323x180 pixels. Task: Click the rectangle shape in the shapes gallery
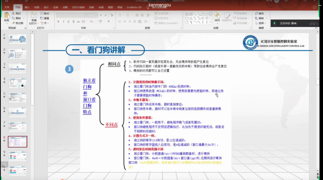click(203, 14)
